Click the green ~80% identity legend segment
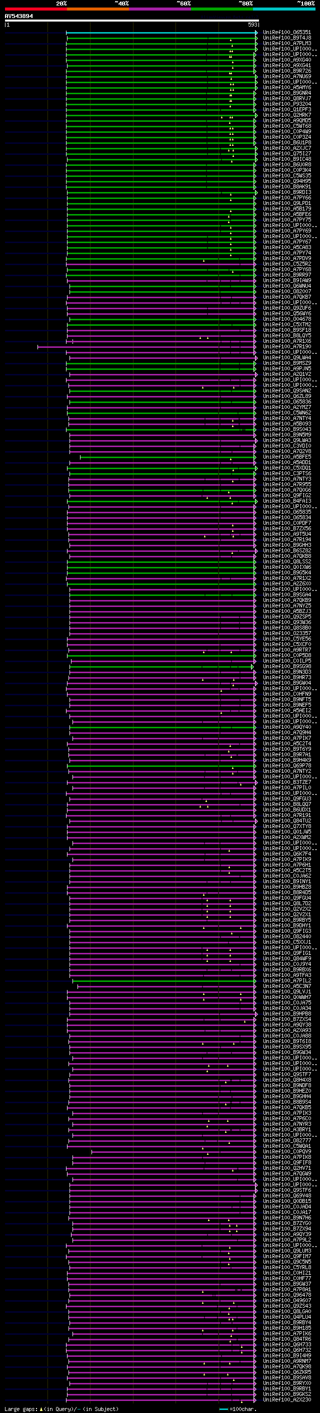 (222, 9)
